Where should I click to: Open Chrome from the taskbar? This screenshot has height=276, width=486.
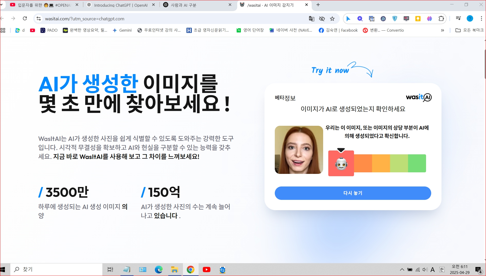[x=190, y=270]
